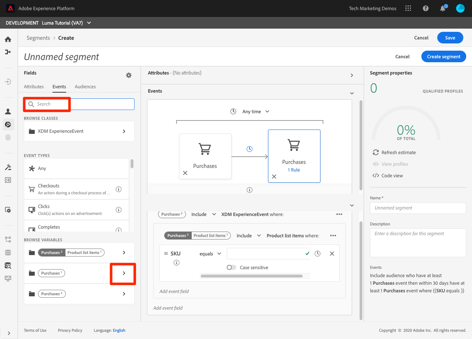
Task: Open Datasets database icon in sidebar
Action: coord(8,253)
